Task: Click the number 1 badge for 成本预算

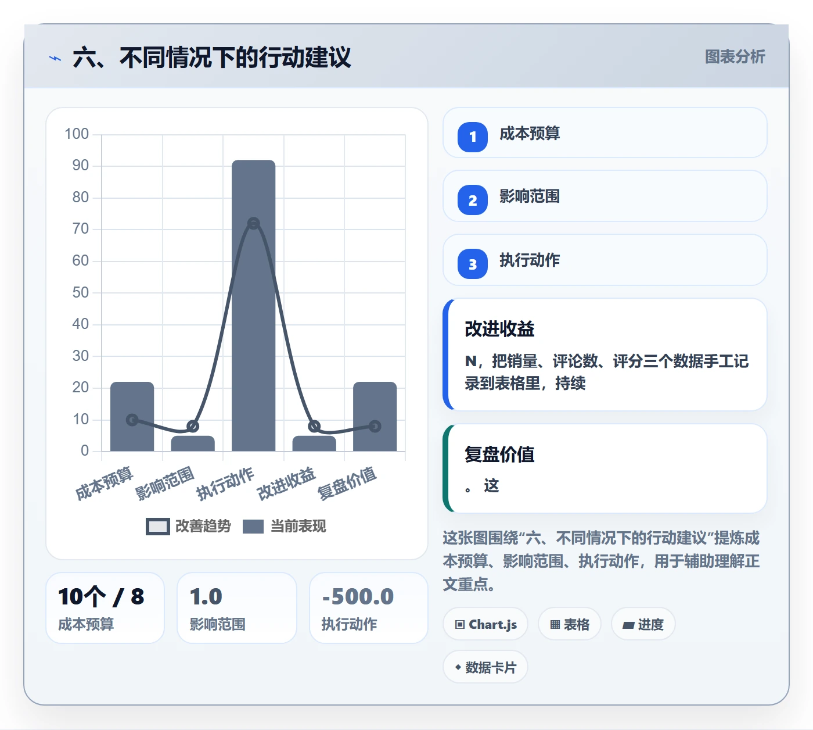Action: coord(473,137)
